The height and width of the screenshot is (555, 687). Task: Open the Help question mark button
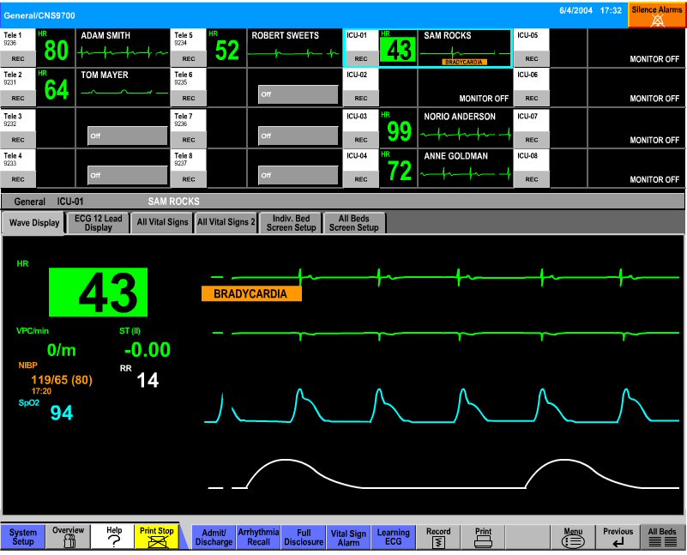click(x=114, y=537)
